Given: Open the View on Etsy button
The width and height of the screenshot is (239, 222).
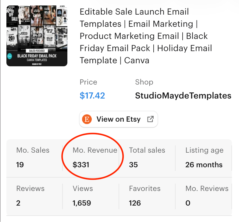Looking at the screenshot, I should tap(118, 119).
